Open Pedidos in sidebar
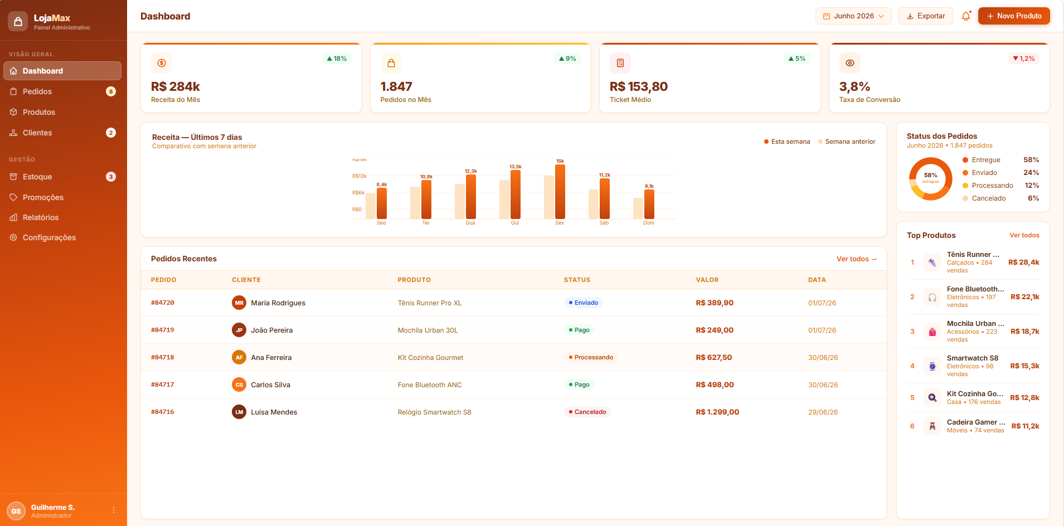This screenshot has height=526, width=1064. tap(62, 91)
